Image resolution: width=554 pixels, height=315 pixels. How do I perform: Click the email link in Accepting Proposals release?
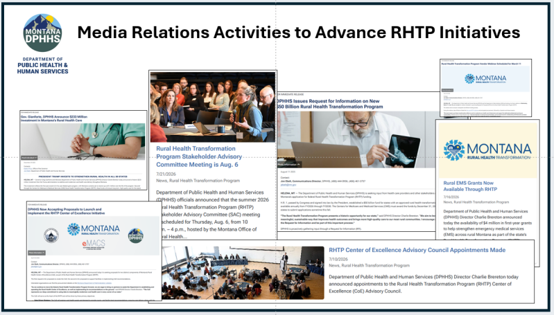(36, 267)
